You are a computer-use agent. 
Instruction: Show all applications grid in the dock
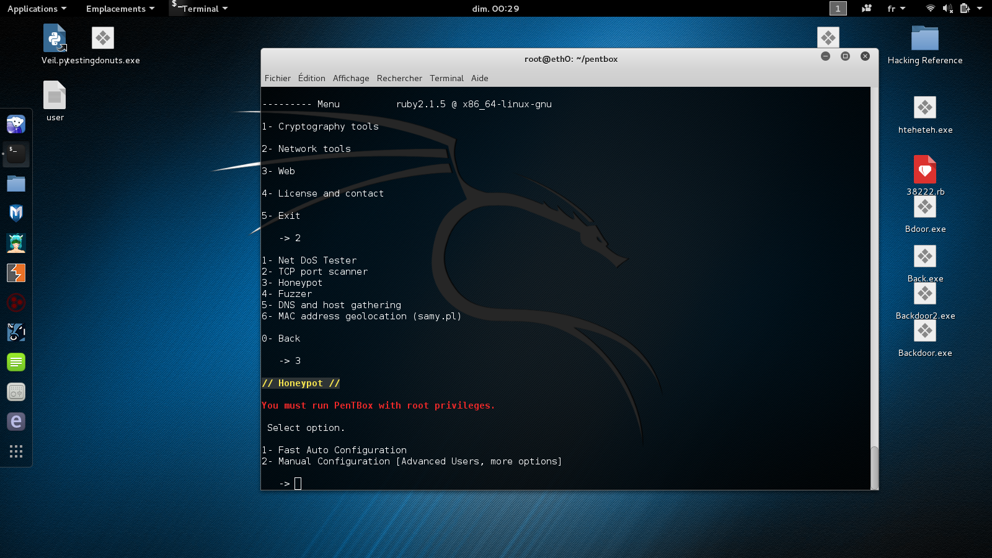coord(16,451)
